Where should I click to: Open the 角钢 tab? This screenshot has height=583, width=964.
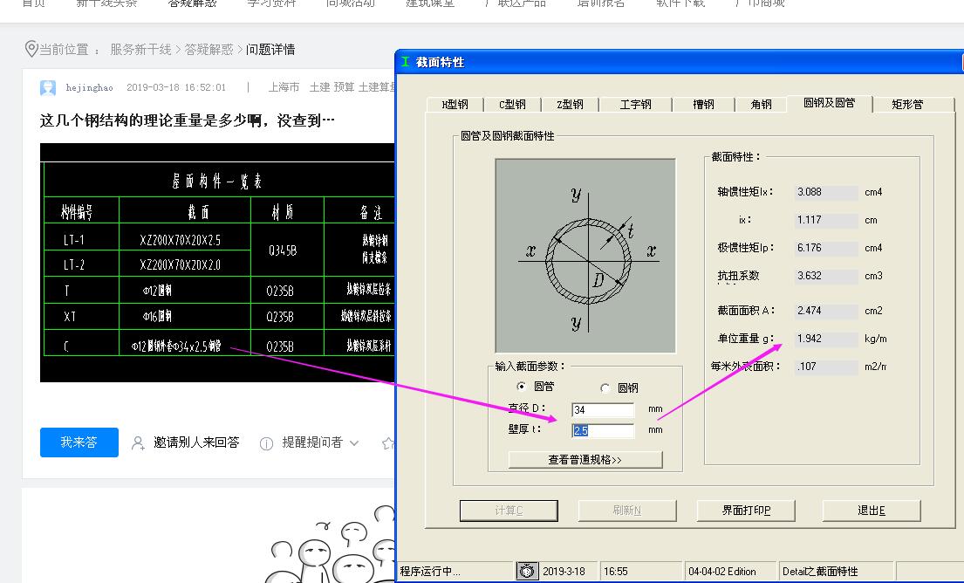pos(761,105)
